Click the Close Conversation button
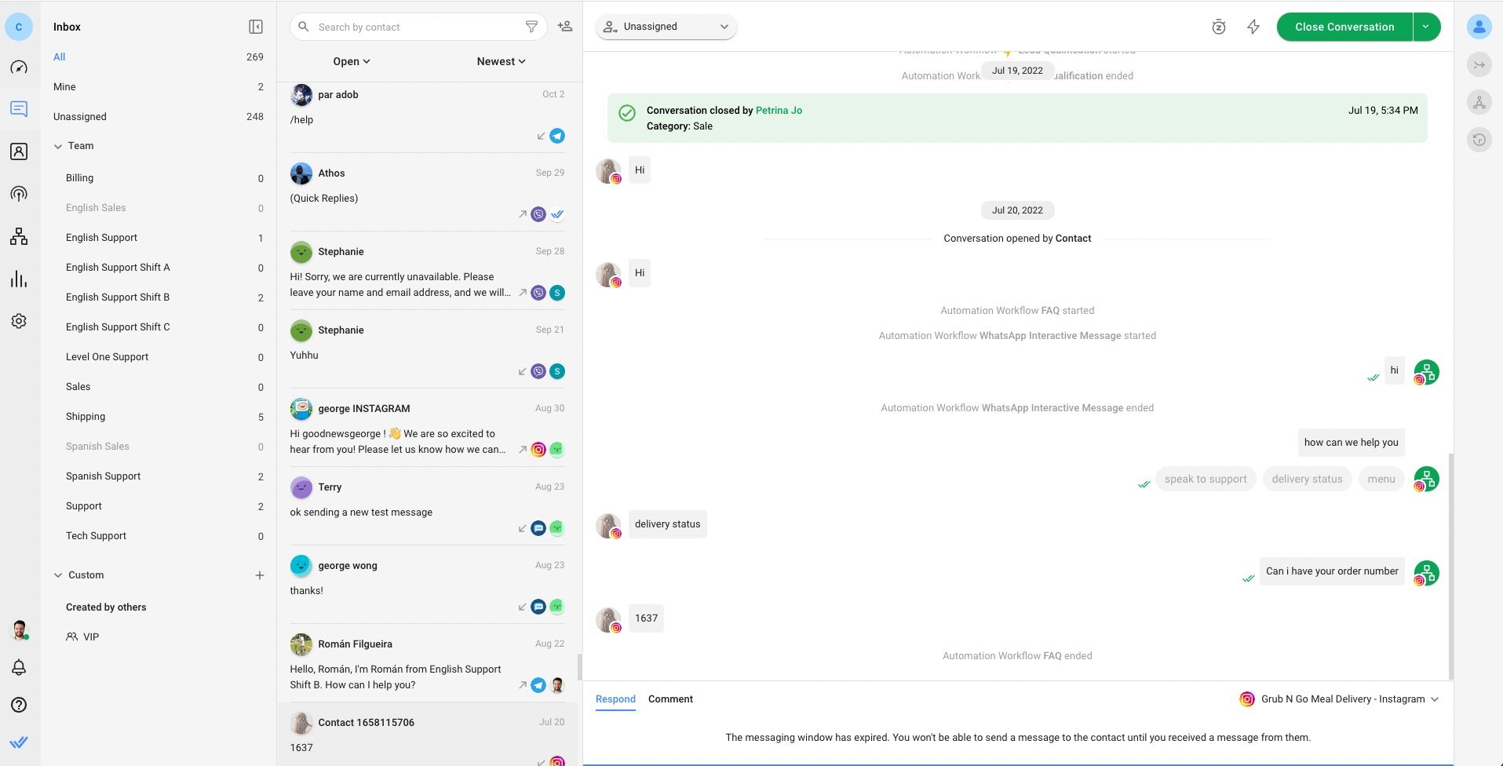Viewport: 1503px width, 766px height. click(x=1342, y=26)
